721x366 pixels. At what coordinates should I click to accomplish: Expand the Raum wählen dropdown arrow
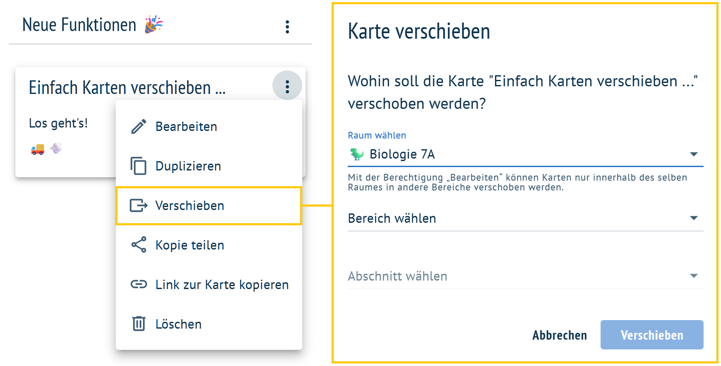(x=693, y=154)
